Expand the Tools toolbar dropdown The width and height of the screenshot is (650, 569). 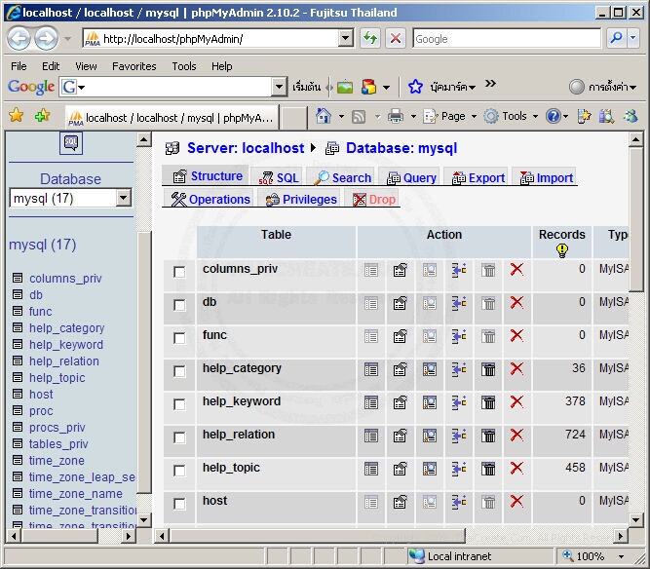coord(535,117)
